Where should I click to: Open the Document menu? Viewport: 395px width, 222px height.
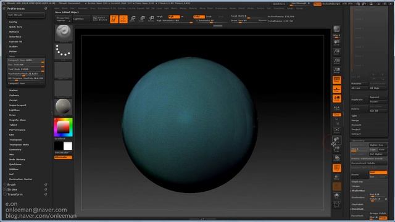83,8
